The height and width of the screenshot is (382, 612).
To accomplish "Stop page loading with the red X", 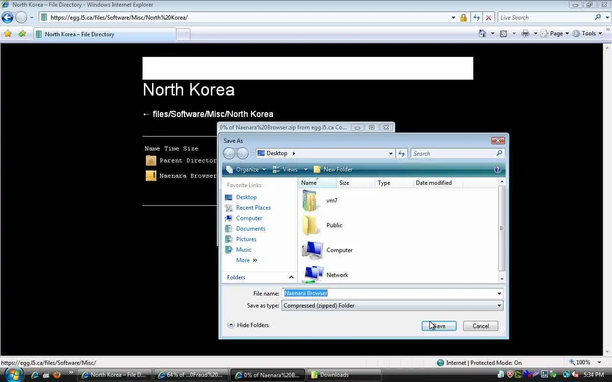I will (x=488, y=18).
